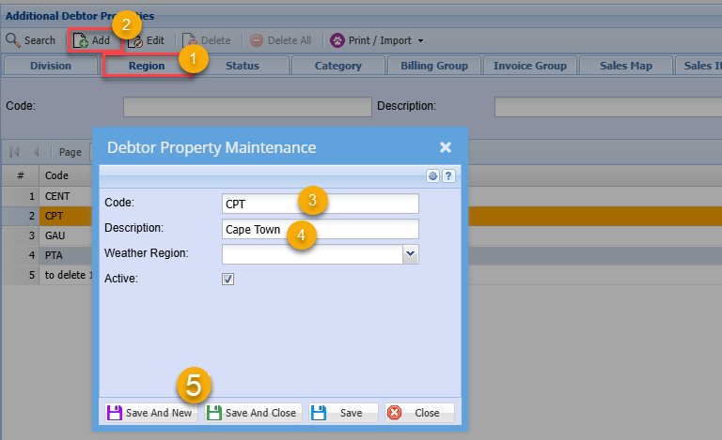The height and width of the screenshot is (440, 722).
Task: Click the Code search filter field
Action: click(x=243, y=106)
